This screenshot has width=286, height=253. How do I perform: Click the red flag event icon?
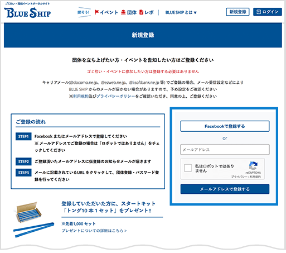pos(96,12)
